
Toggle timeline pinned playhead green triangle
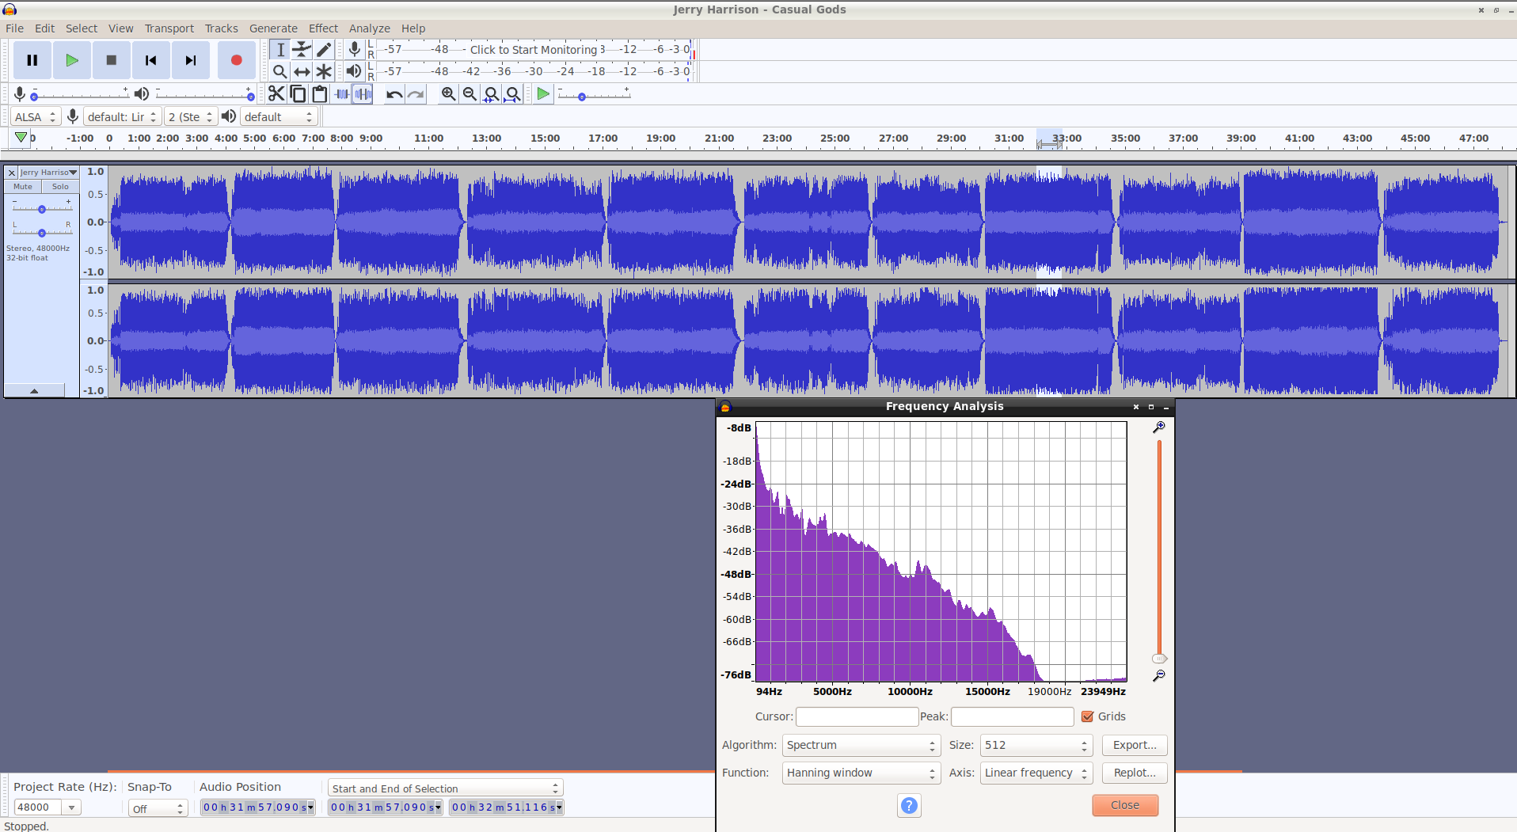tap(21, 138)
